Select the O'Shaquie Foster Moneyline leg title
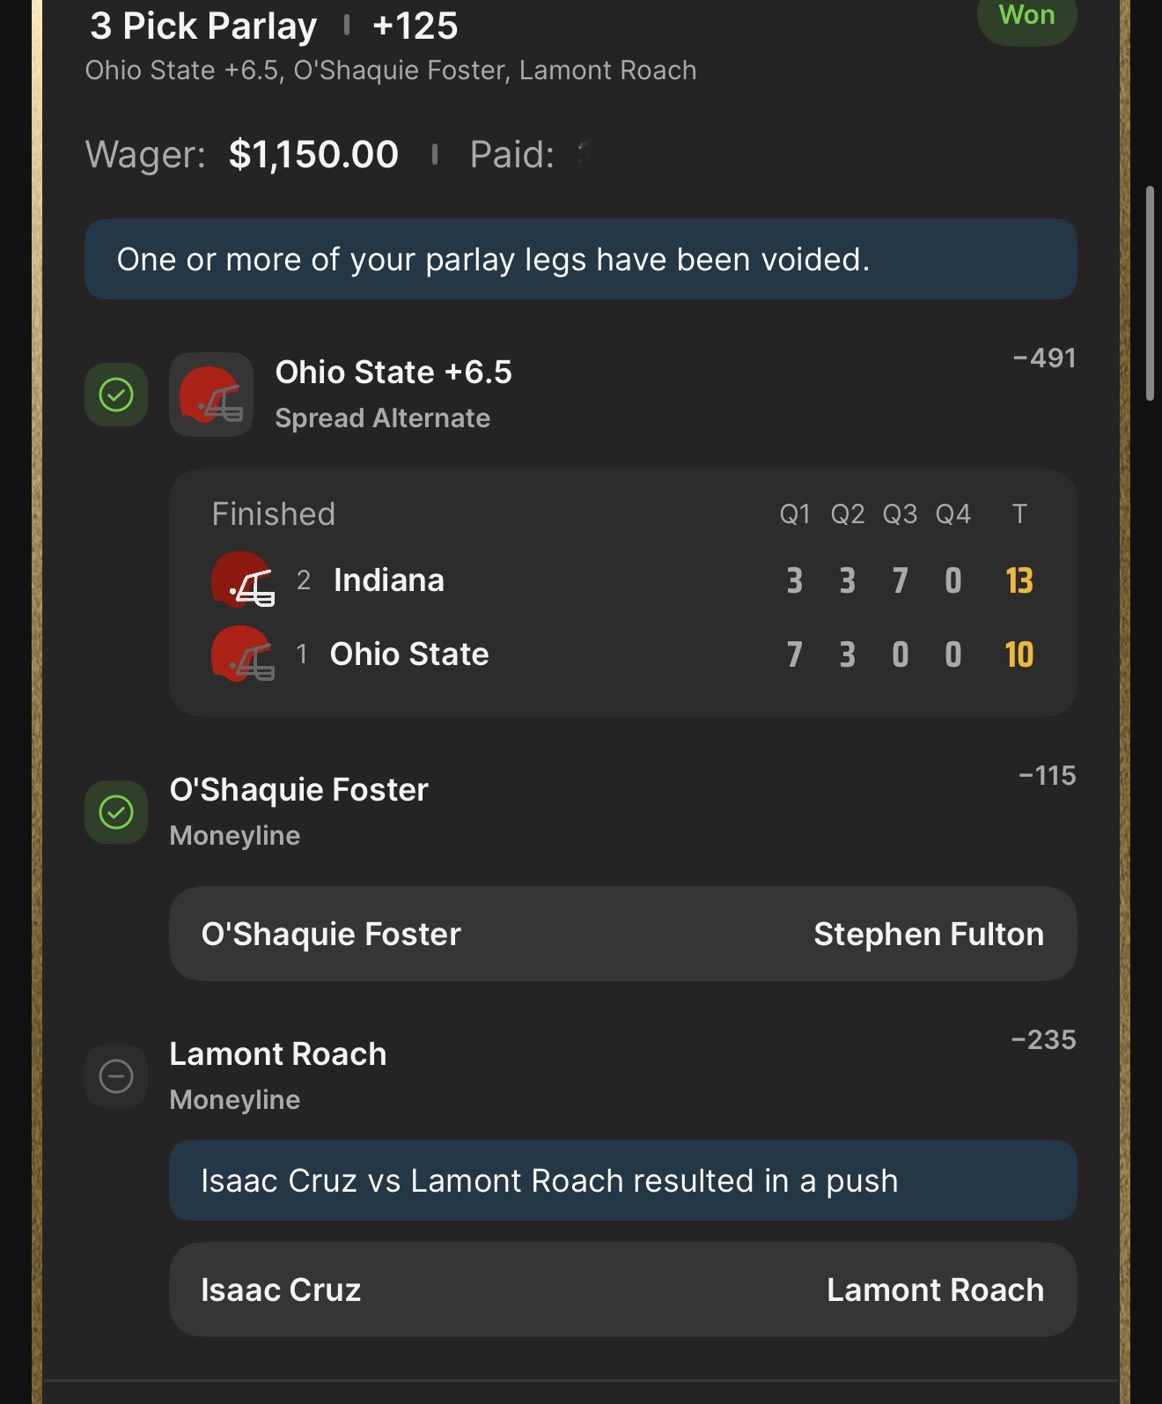The image size is (1162, 1404). [x=298, y=790]
